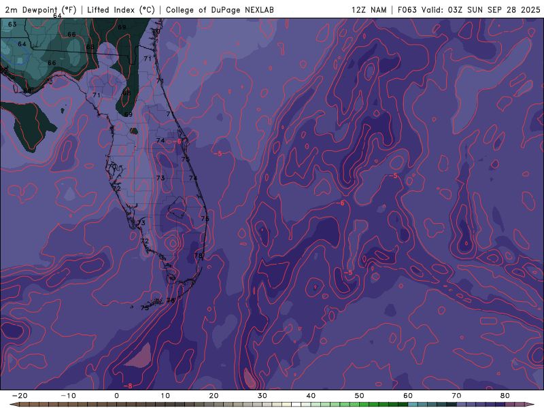
Task: Select the '-10' color scale label
Action: pos(68,396)
